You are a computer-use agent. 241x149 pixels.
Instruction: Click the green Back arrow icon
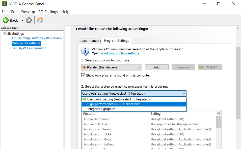[6, 20]
